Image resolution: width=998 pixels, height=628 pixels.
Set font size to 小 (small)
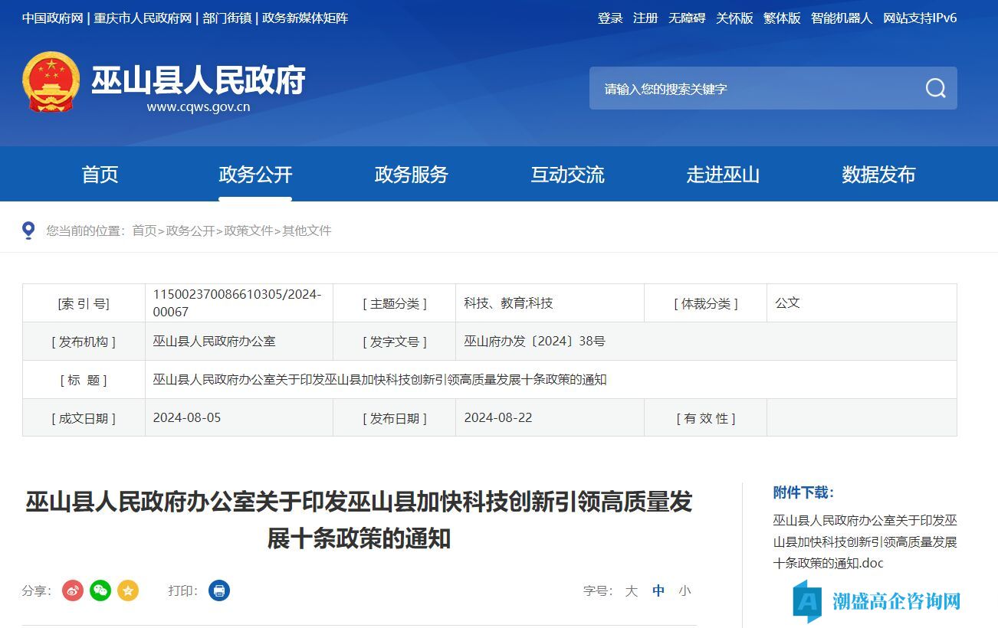[684, 590]
